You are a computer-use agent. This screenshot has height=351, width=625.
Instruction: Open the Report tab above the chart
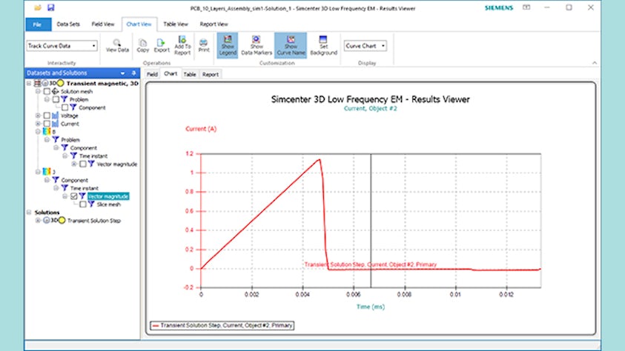click(x=210, y=74)
